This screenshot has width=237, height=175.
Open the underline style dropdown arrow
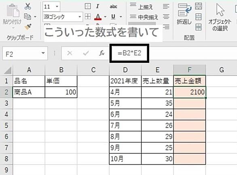(121, 17)
